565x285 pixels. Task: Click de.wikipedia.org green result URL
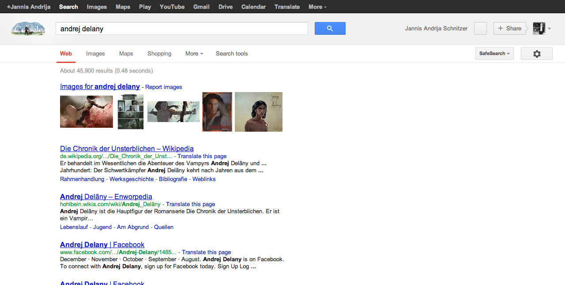[x=116, y=156]
